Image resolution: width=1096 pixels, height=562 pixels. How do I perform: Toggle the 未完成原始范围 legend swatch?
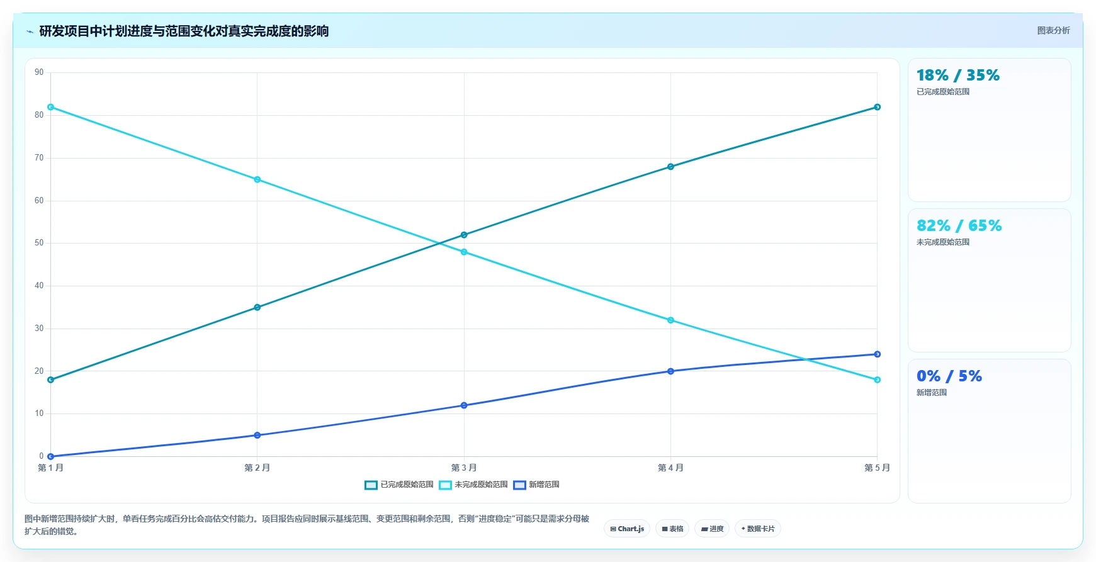[x=445, y=485]
